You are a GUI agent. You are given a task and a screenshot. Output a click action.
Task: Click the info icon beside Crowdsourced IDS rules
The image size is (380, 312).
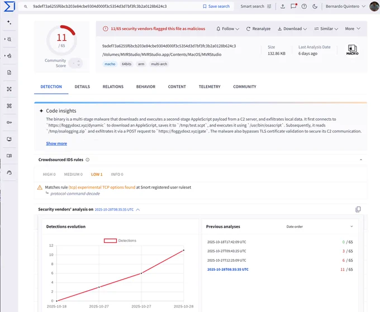click(x=88, y=160)
